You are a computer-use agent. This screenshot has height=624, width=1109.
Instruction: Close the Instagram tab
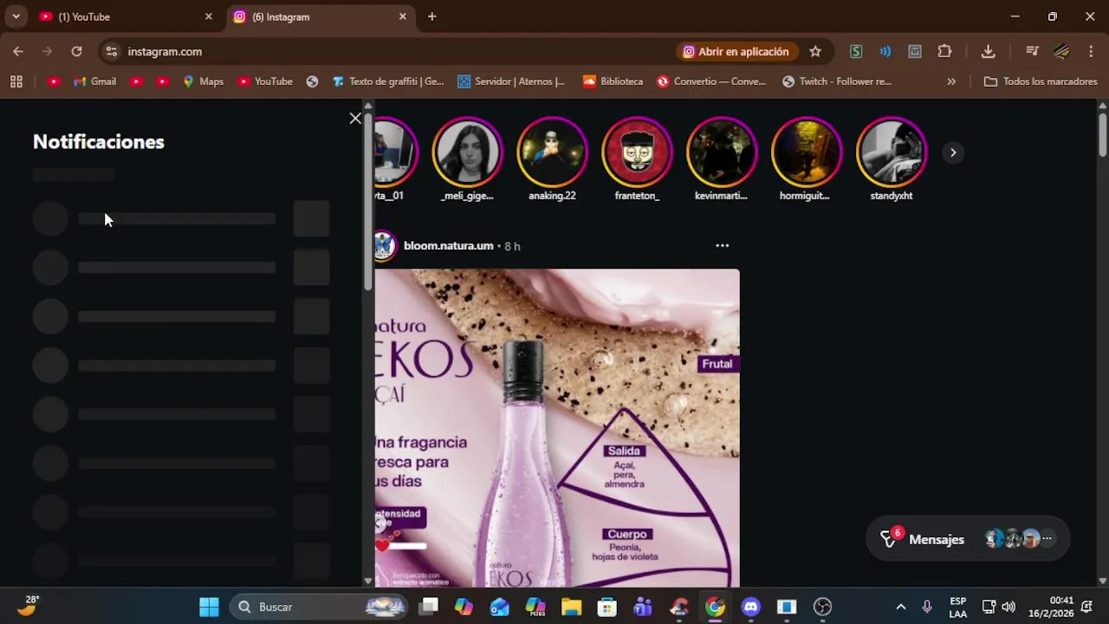pyautogui.click(x=402, y=16)
